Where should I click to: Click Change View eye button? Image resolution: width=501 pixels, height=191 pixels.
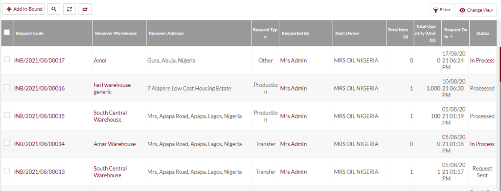click(x=476, y=10)
